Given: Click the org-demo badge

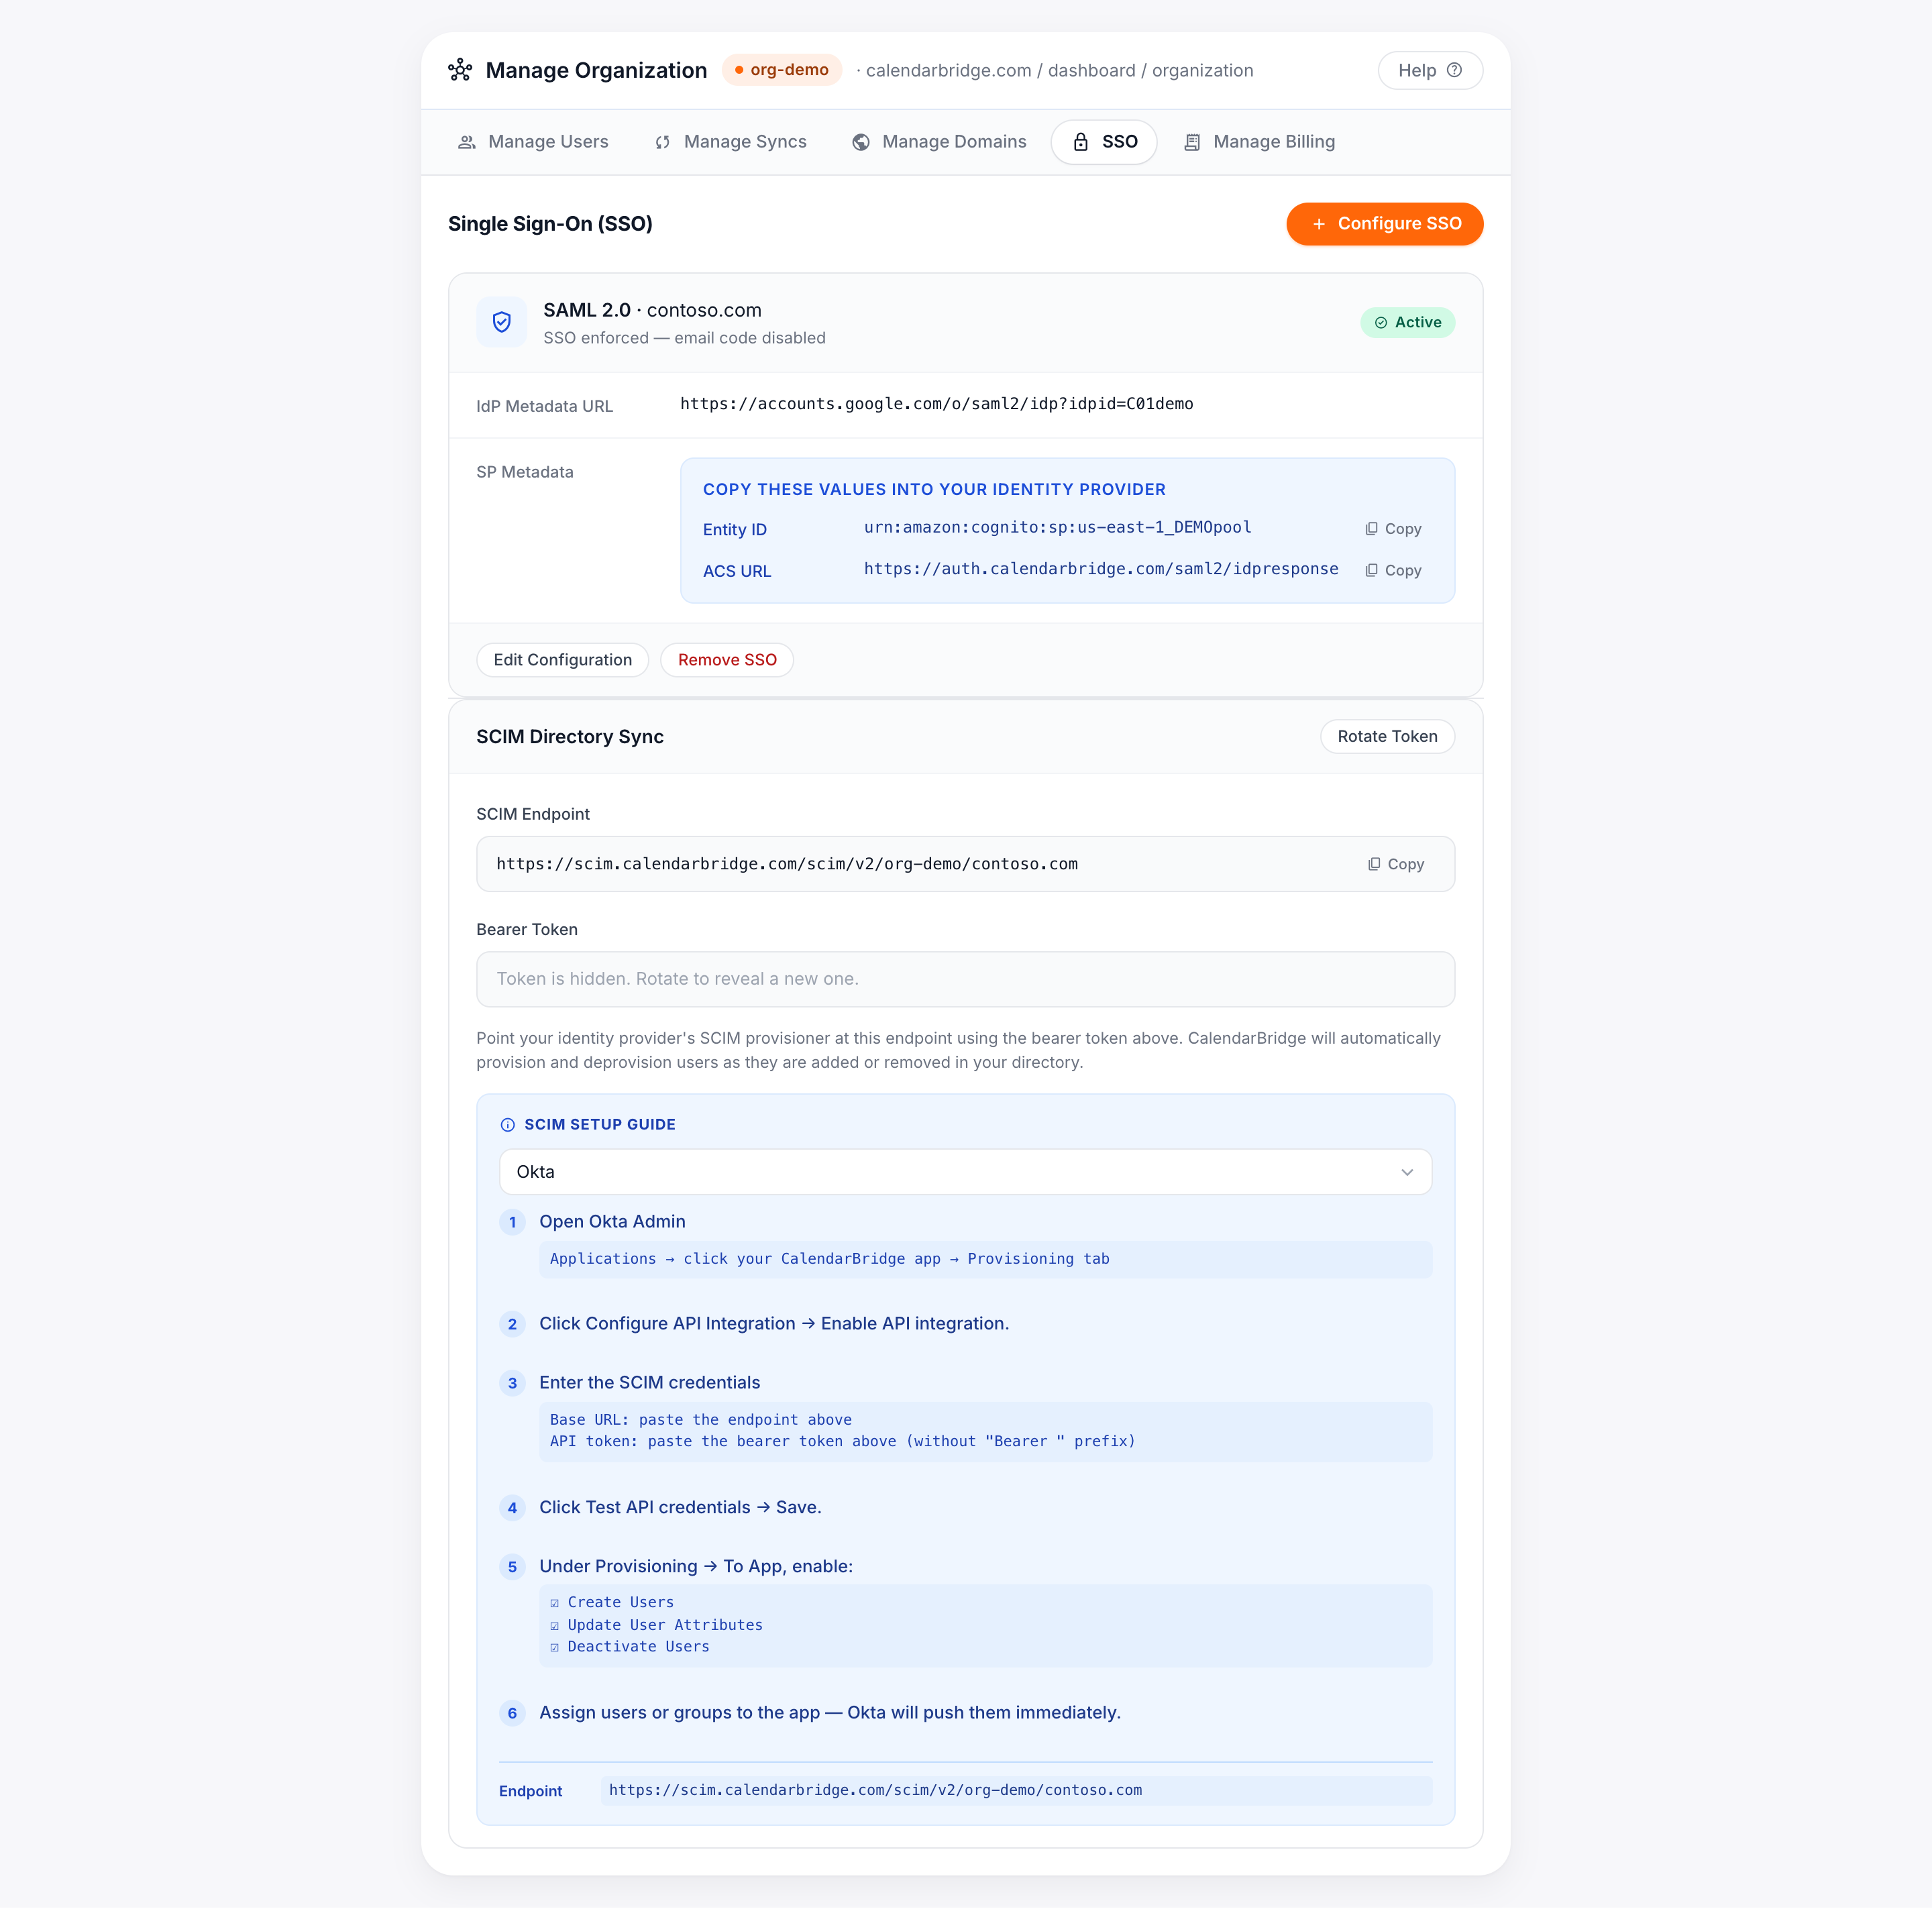Looking at the screenshot, I should [782, 70].
